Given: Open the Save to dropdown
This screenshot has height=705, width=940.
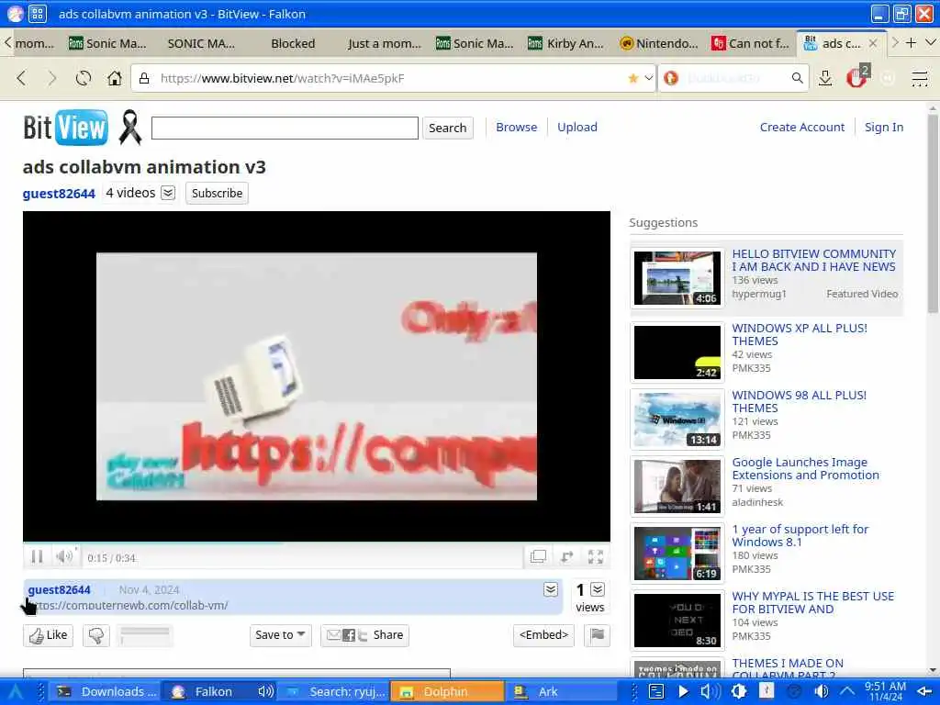Looking at the screenshot, I should pos(281,635).
